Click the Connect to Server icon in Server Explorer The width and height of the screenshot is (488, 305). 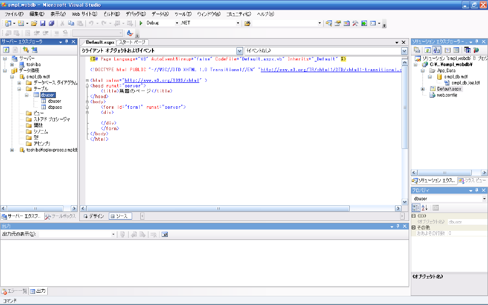[34, 50]
